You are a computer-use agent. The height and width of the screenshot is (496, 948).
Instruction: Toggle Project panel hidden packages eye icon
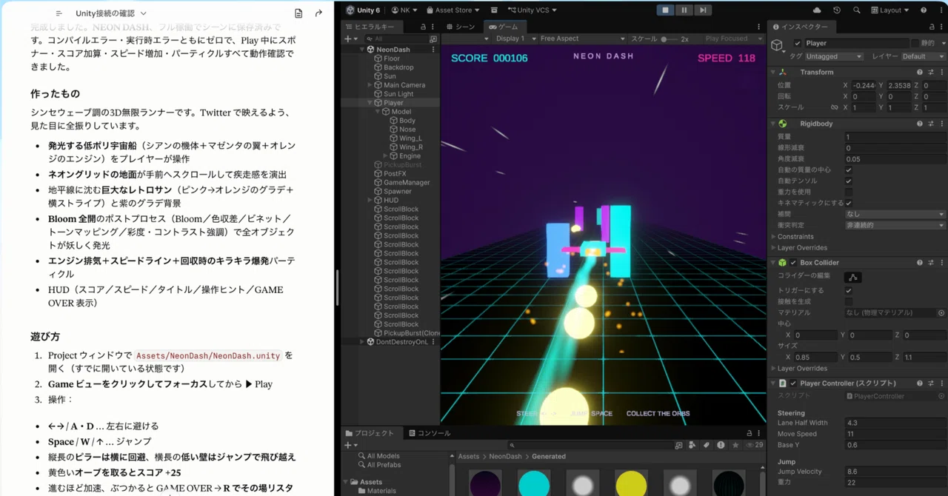point(754,446)
